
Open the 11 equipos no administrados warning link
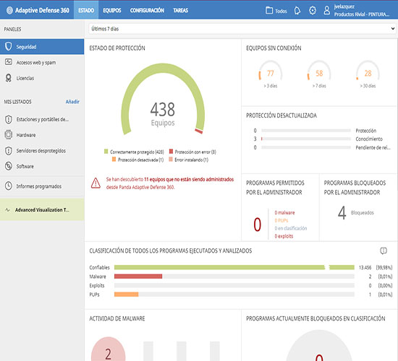[170, 183]
